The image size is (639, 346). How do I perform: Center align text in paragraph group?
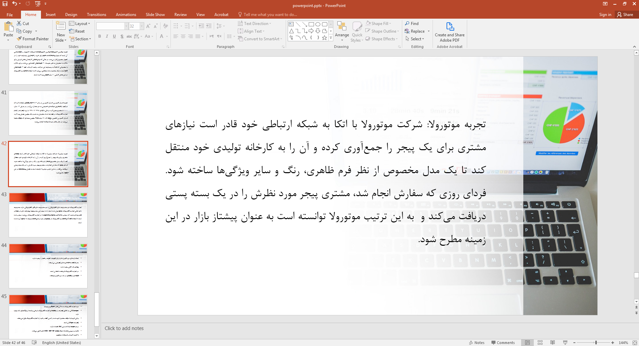[x=183, y=36]
